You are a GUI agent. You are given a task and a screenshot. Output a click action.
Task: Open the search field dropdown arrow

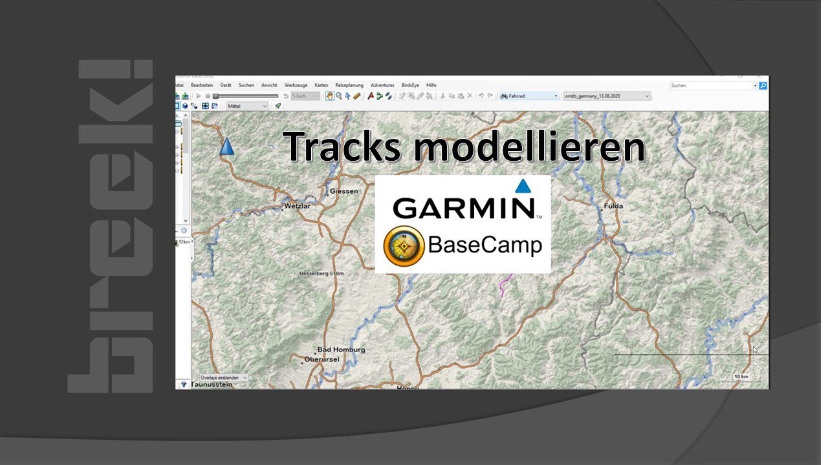755,85
